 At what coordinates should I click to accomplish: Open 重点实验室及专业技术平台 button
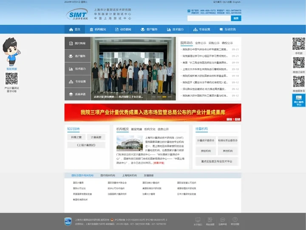pos(217,161)
